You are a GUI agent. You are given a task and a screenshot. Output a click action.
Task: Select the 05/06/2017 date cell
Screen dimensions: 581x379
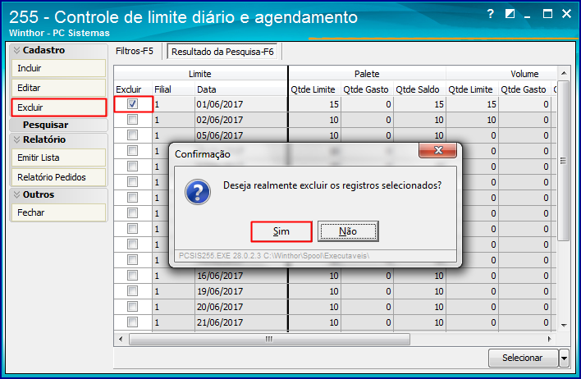click(240, 135)
